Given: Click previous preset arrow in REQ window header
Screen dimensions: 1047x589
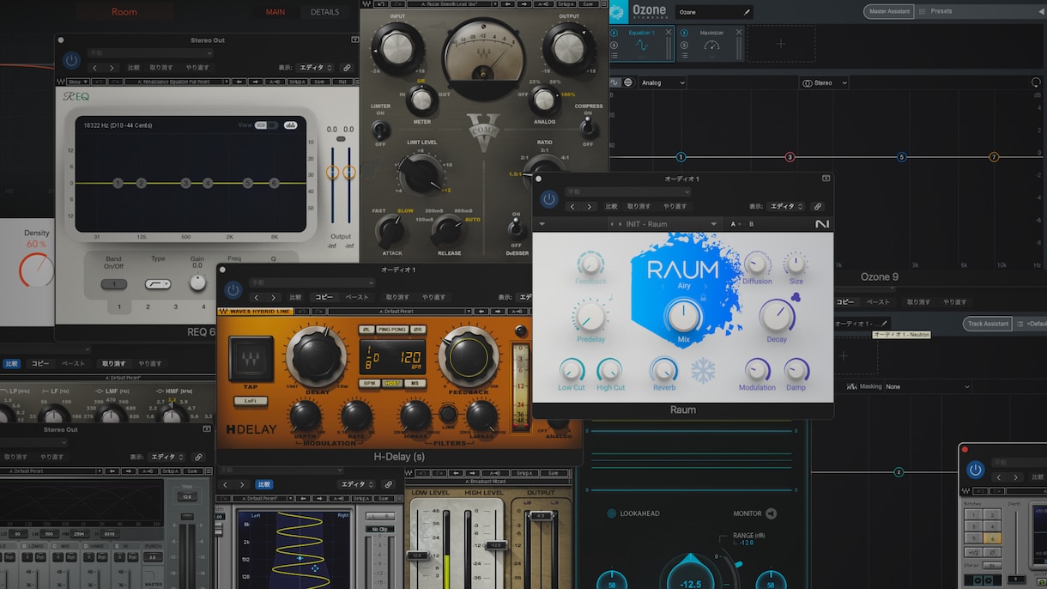Looking at the screenshot, I should (94, 67).
